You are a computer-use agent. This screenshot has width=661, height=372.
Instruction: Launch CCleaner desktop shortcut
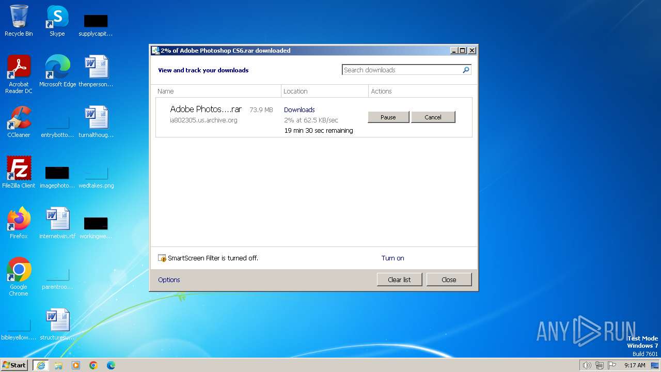[x=19, y=122]
